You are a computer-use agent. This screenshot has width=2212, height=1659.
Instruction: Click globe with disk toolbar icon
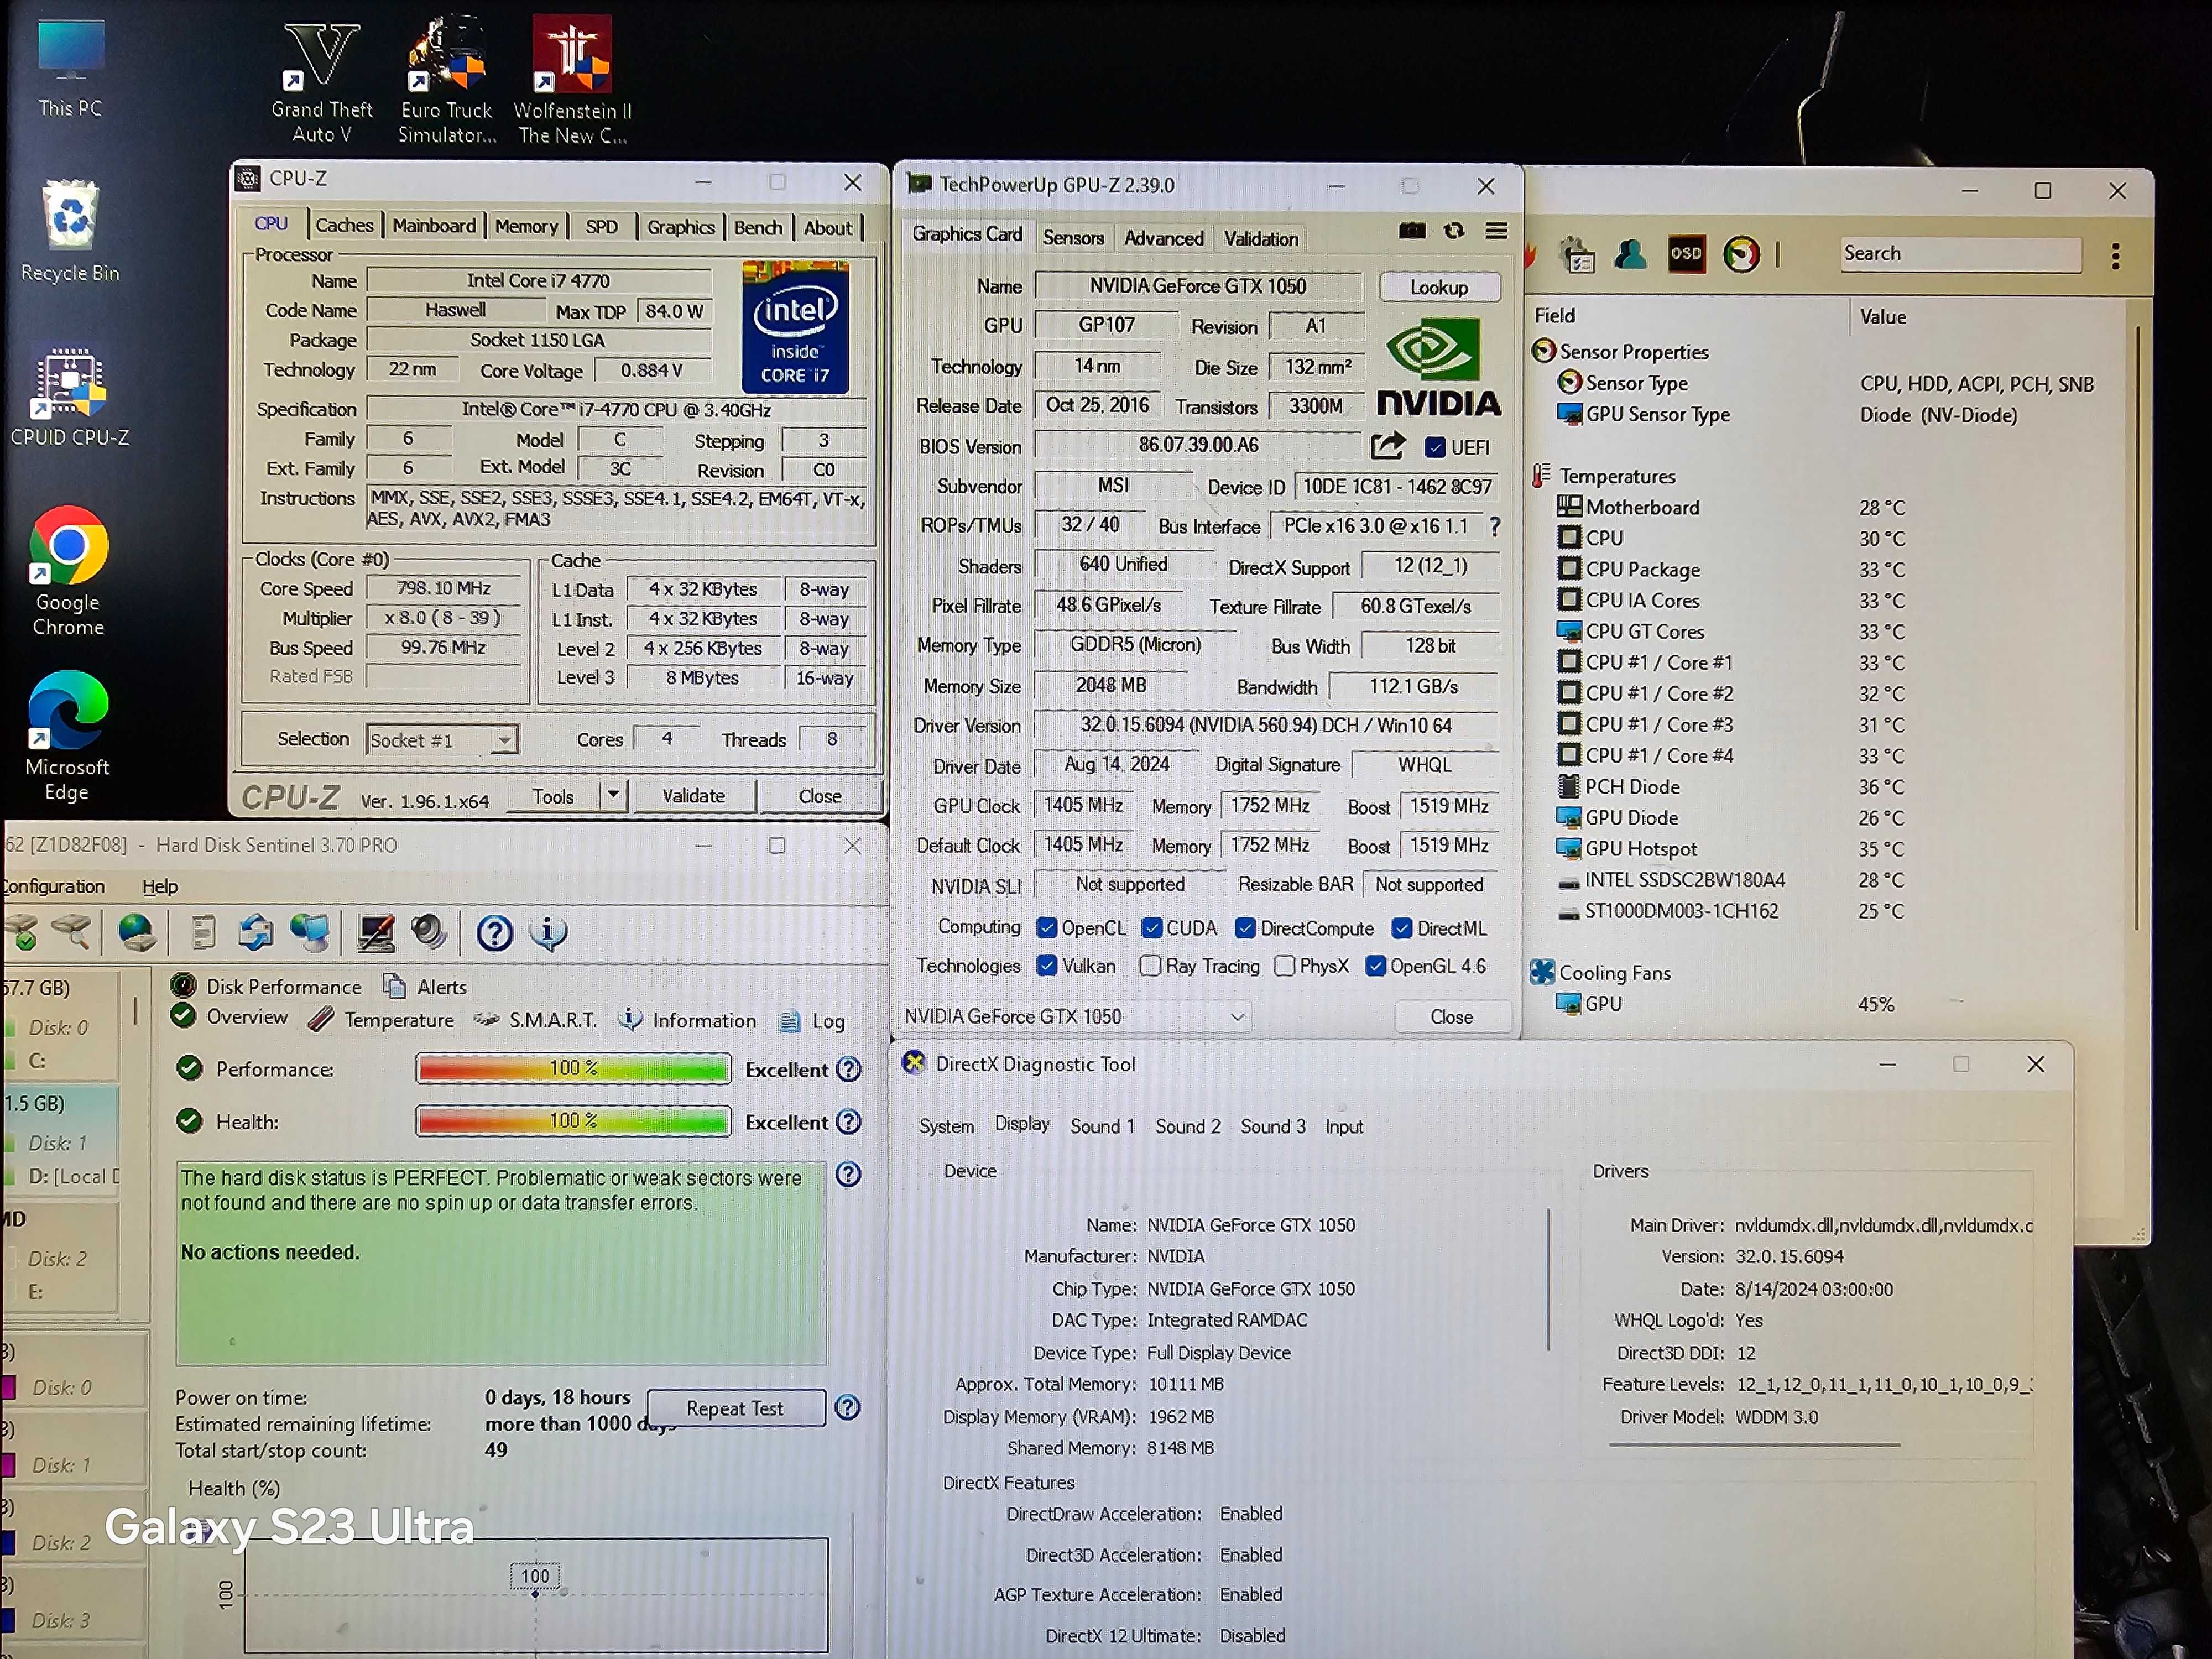(136, 932)
